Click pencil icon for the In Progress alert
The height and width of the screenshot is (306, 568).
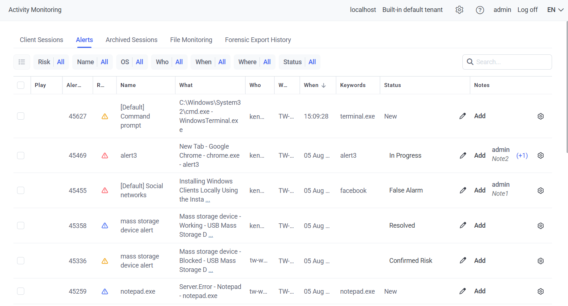click(463, 156)
